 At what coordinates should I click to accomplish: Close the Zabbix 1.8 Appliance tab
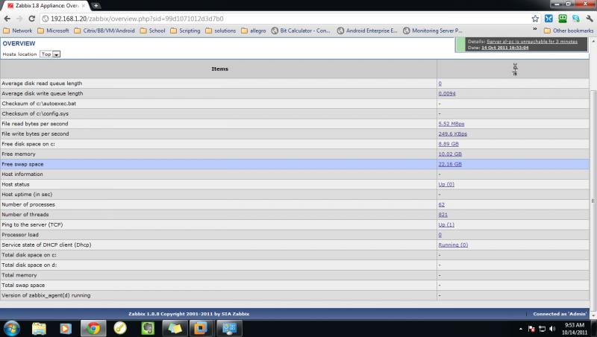84,6
